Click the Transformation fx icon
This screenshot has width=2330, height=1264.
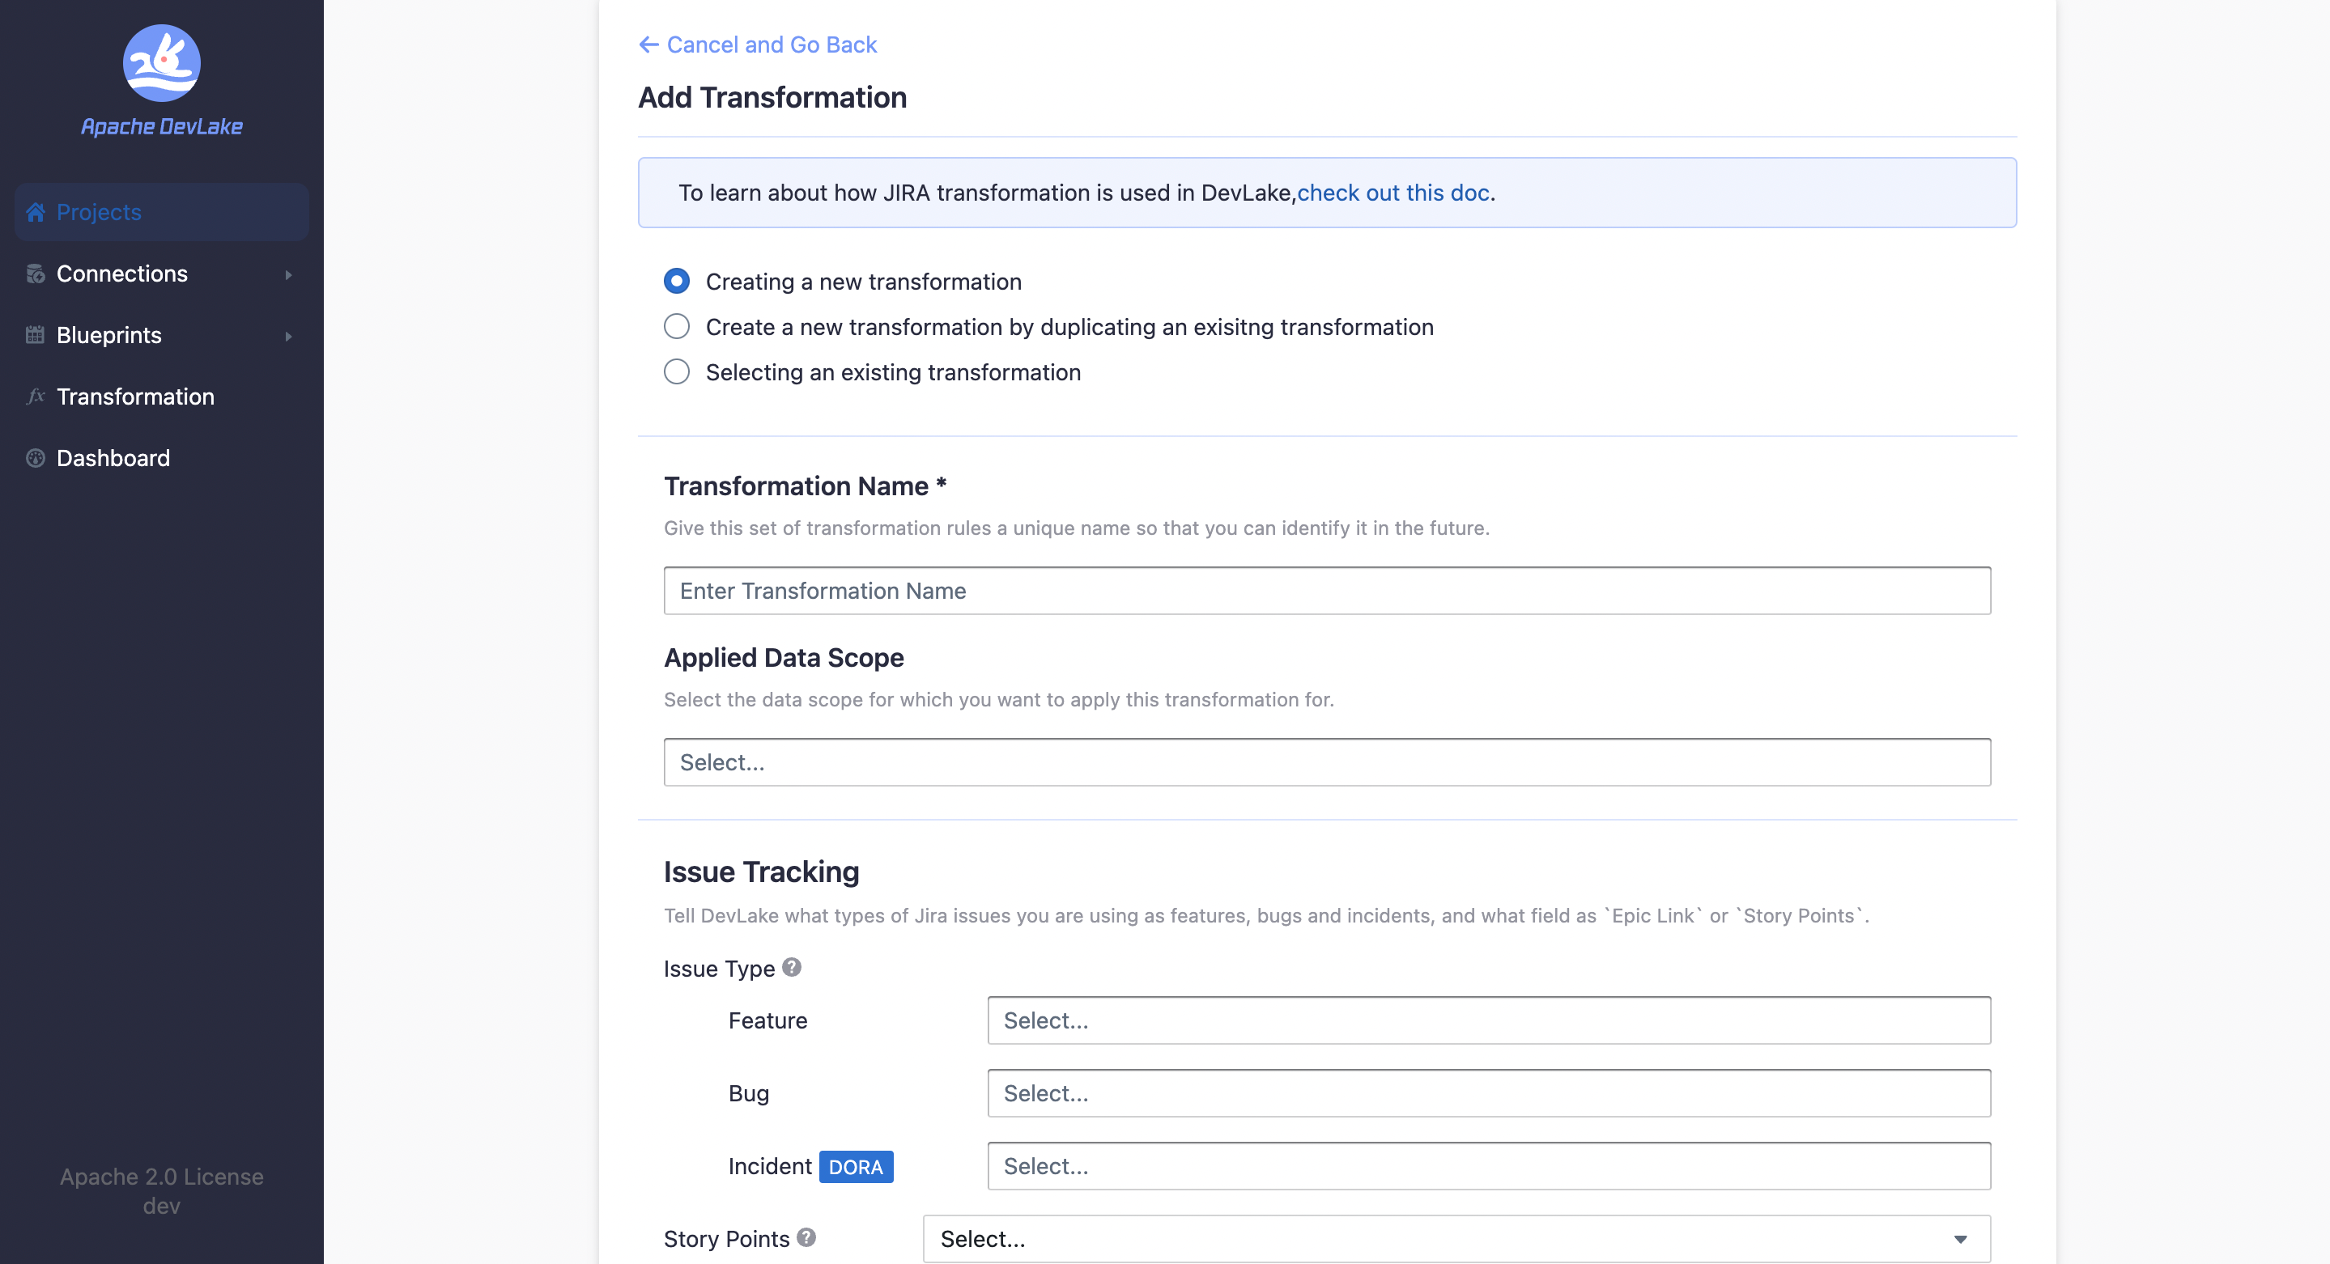pyautogui.click(x=36, y=397)
